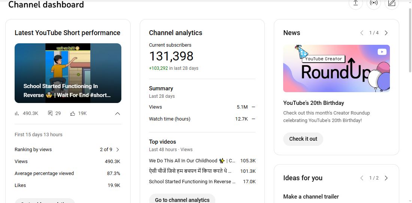Viewport: 412px width, 203px height.
Task: Click the Upload videos icon
Action: [355, 3]
